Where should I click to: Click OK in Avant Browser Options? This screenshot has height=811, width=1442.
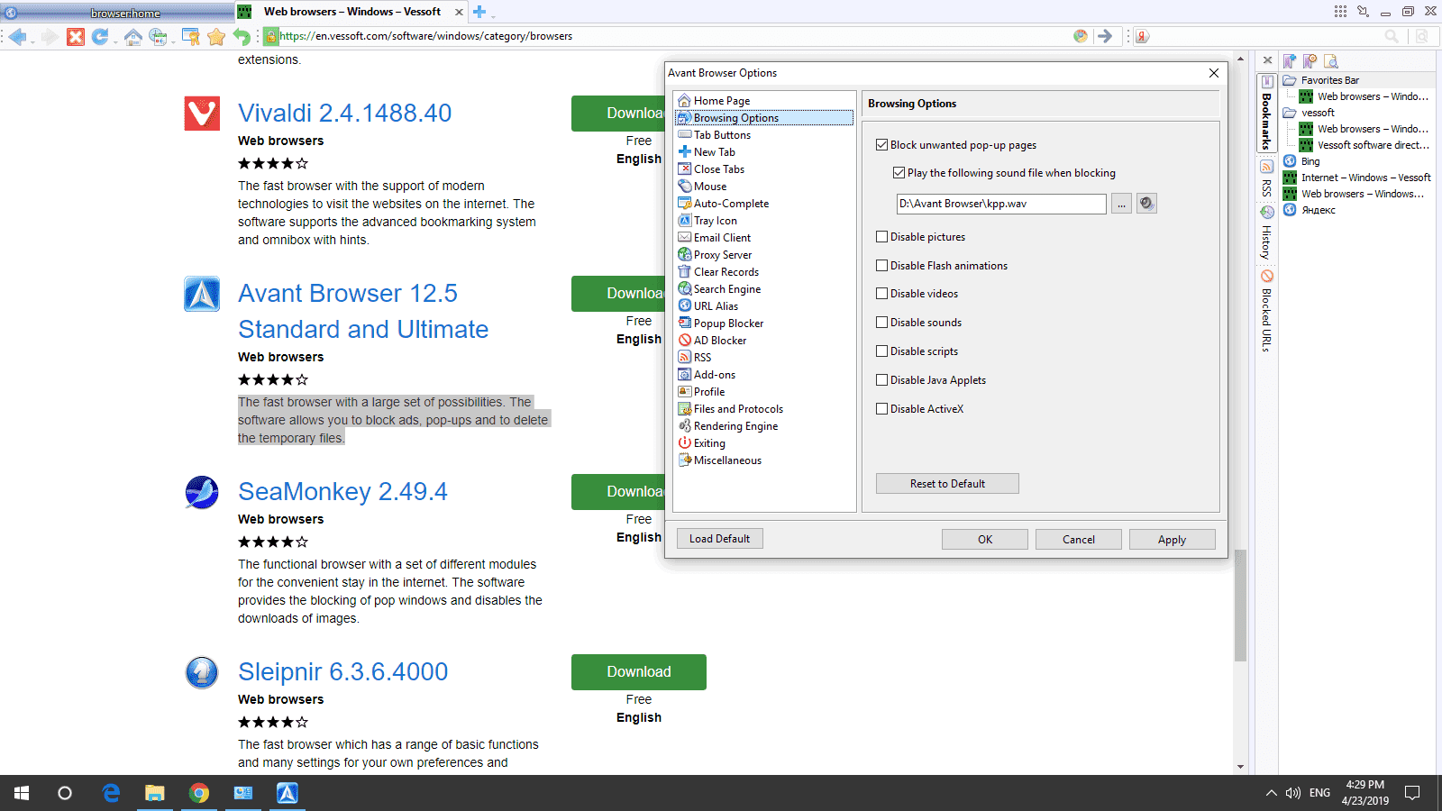click(x=985, y=540)
